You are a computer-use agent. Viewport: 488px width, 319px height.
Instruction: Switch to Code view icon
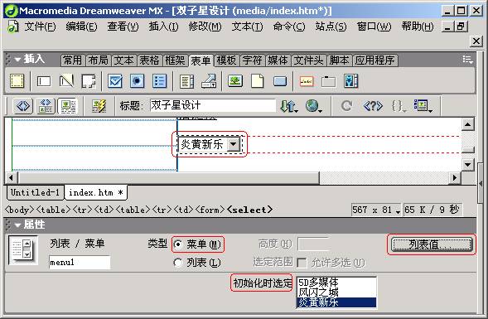click(23, 106)
